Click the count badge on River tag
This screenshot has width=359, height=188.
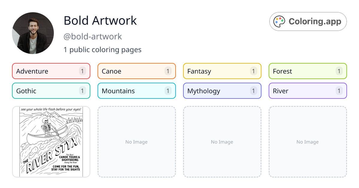[x=339, y=91]
